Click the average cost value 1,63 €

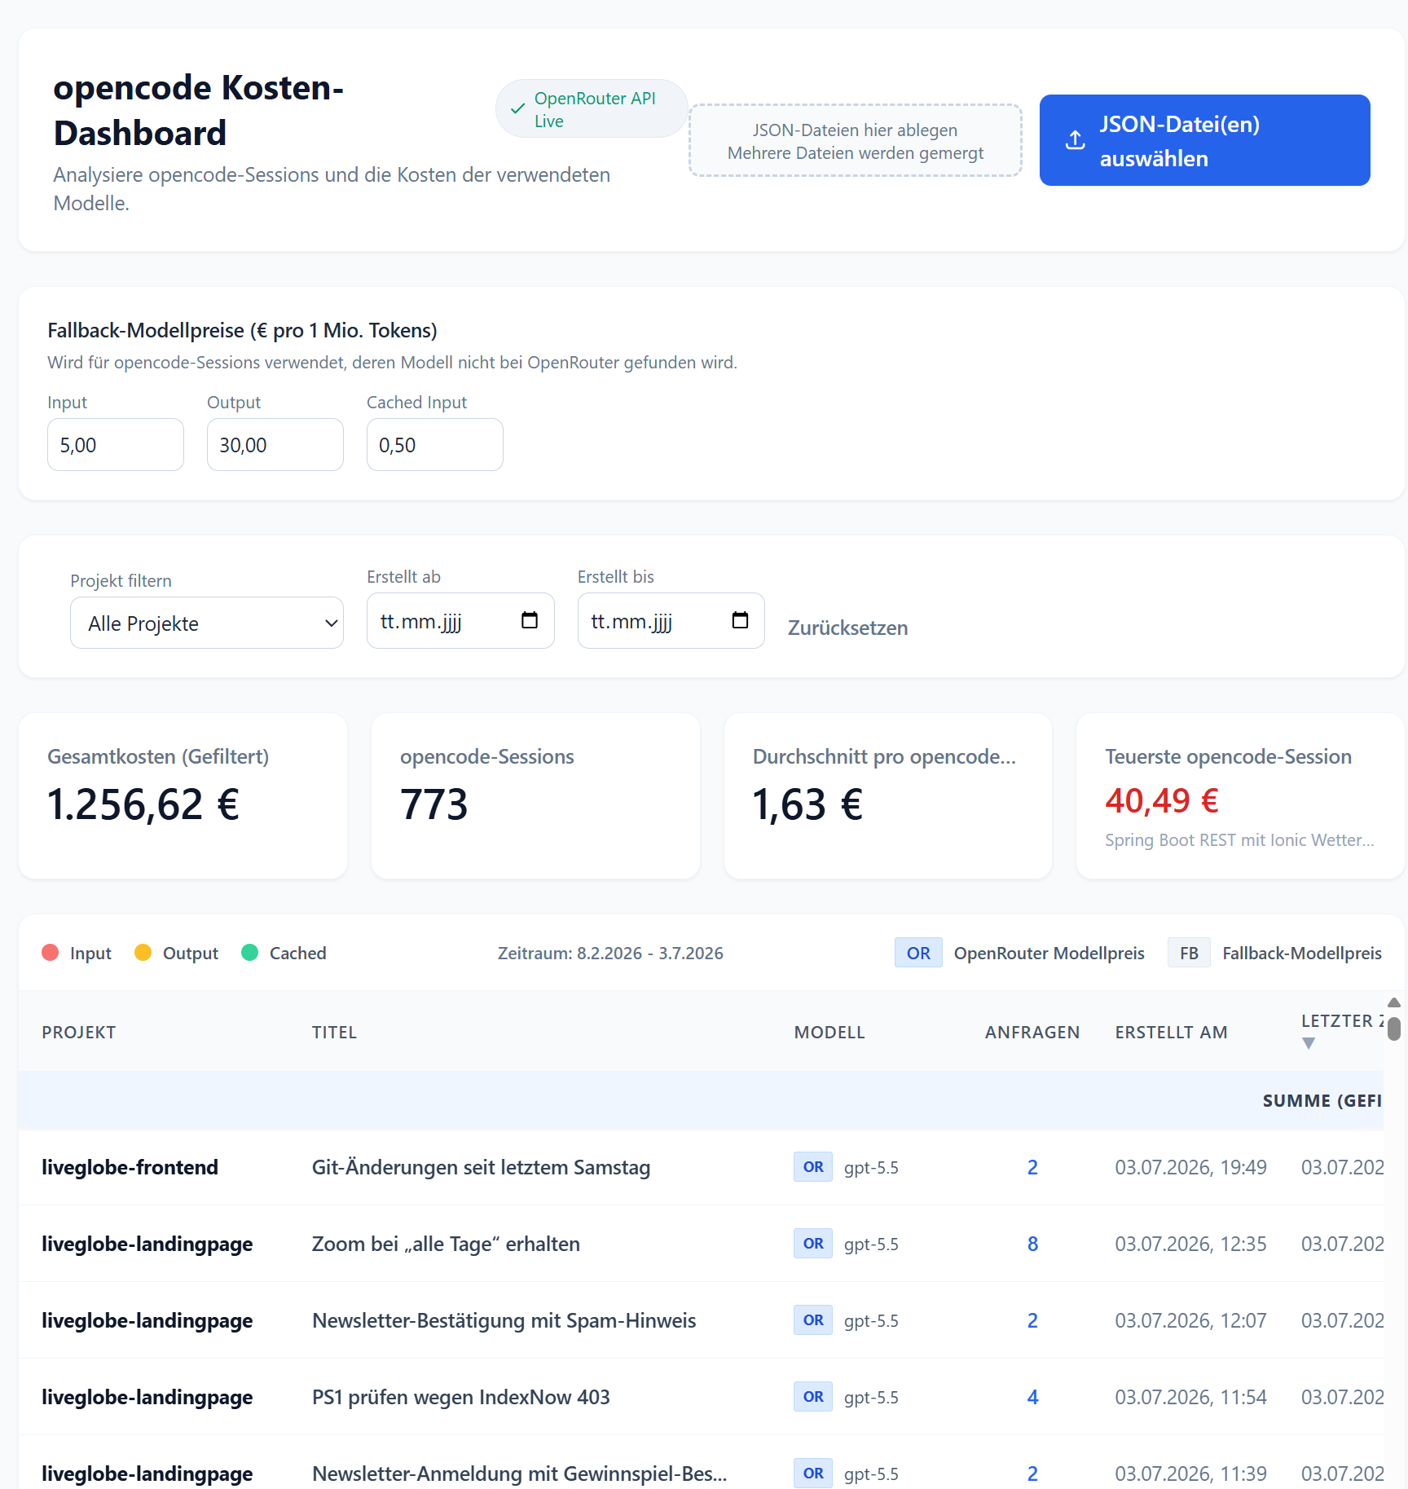click(807, 804)
